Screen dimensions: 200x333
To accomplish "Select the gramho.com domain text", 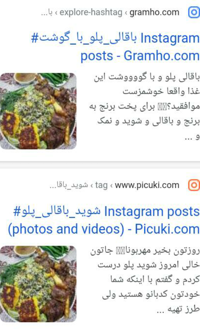I will click(154, 12).
